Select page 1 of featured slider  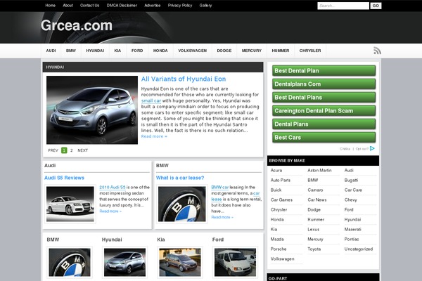pos(64,150)
